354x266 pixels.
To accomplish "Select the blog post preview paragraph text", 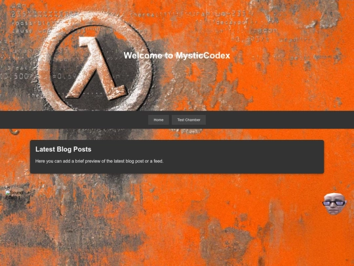I will point(100,162).
